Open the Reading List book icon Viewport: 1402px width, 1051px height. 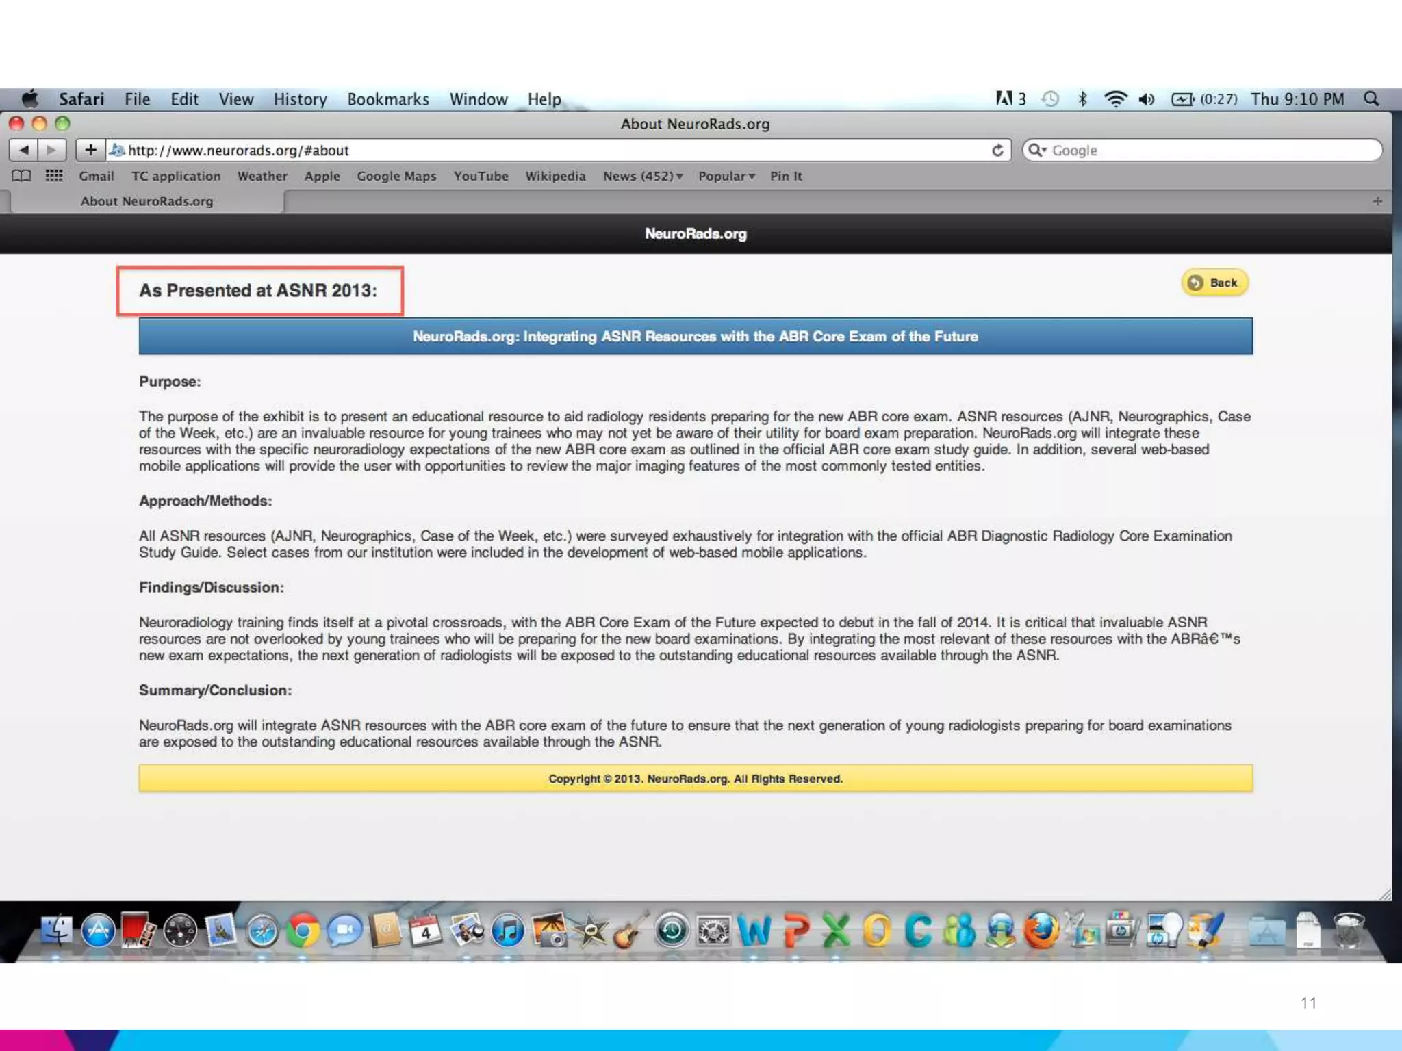(x=21, y=176)
